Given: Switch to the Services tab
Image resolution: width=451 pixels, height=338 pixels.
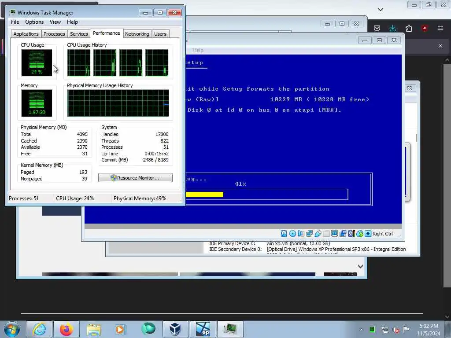Looking at the screenshot, I should tap(79, 34).
